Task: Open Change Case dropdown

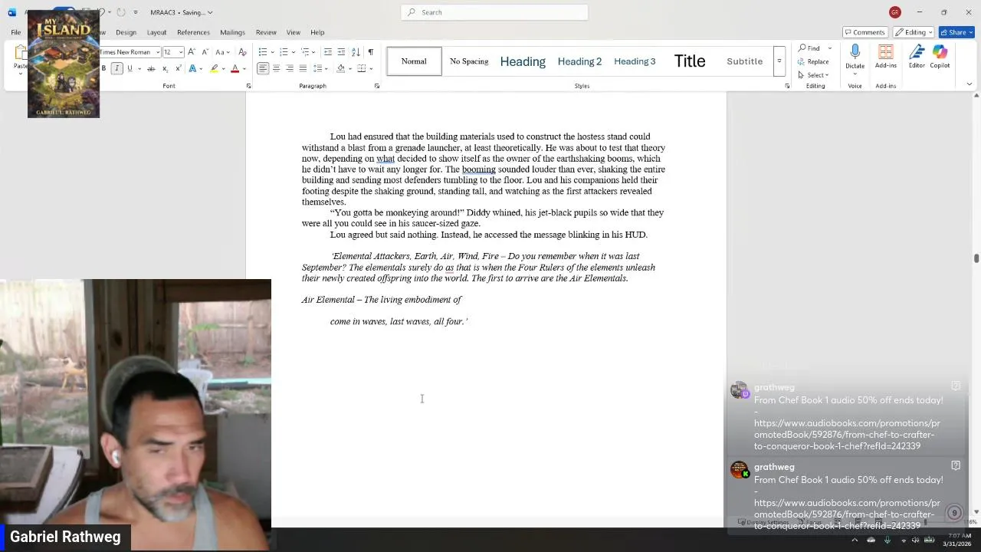Action: click(x=222, y=52)
